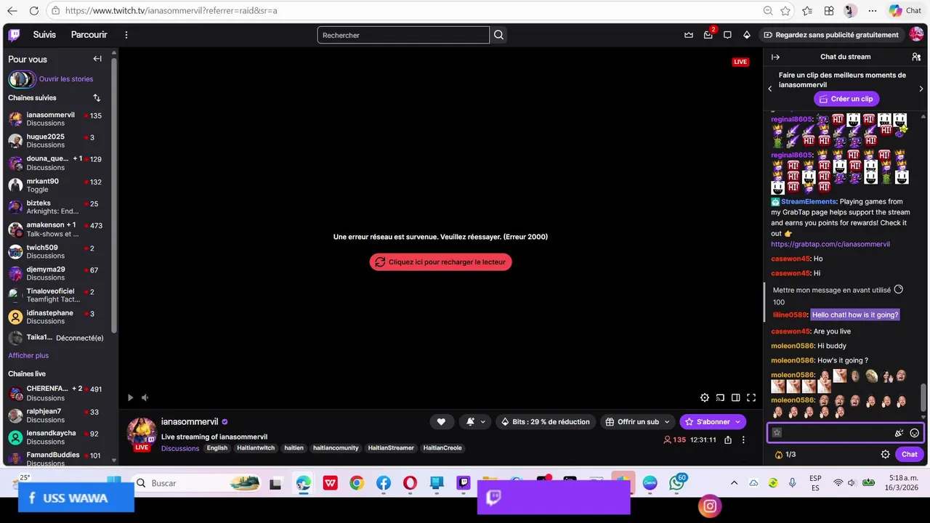
Task: Open stream more options vertical dots
Action: pos(743,439)
